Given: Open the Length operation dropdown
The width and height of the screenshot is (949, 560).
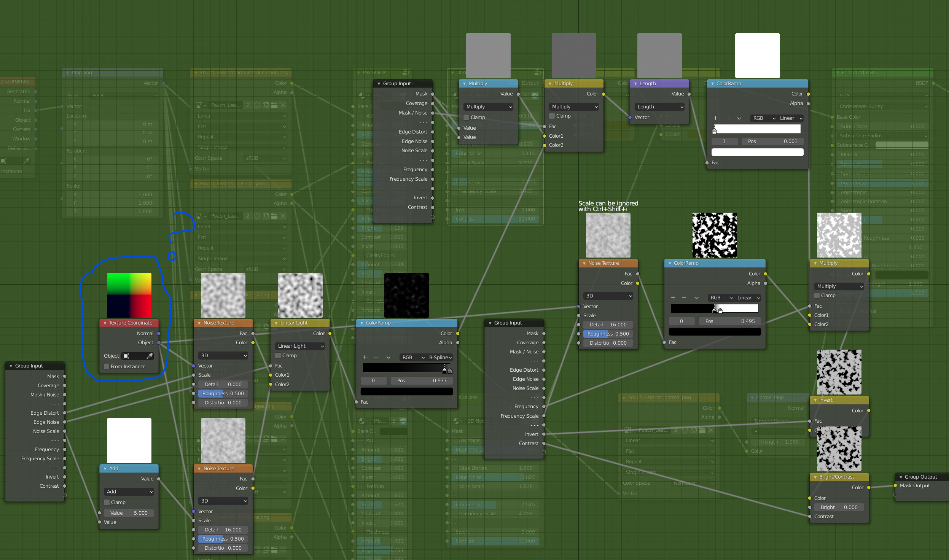Looking at the screenshot, I should 660,107.
